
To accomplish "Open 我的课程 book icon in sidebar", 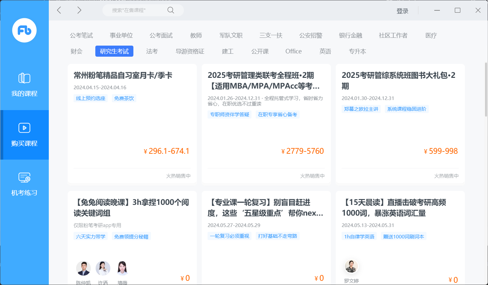I will (24, 78).
